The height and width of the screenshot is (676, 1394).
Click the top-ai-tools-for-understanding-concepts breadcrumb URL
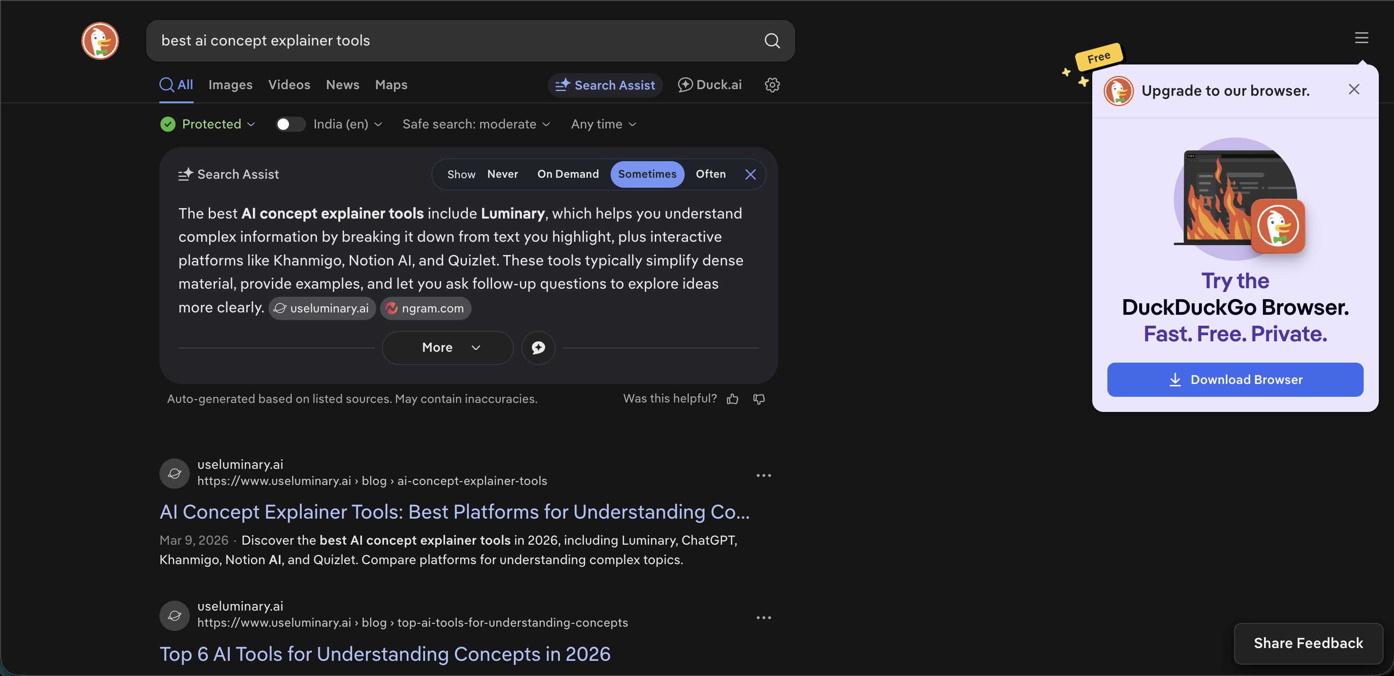[412, 622]
